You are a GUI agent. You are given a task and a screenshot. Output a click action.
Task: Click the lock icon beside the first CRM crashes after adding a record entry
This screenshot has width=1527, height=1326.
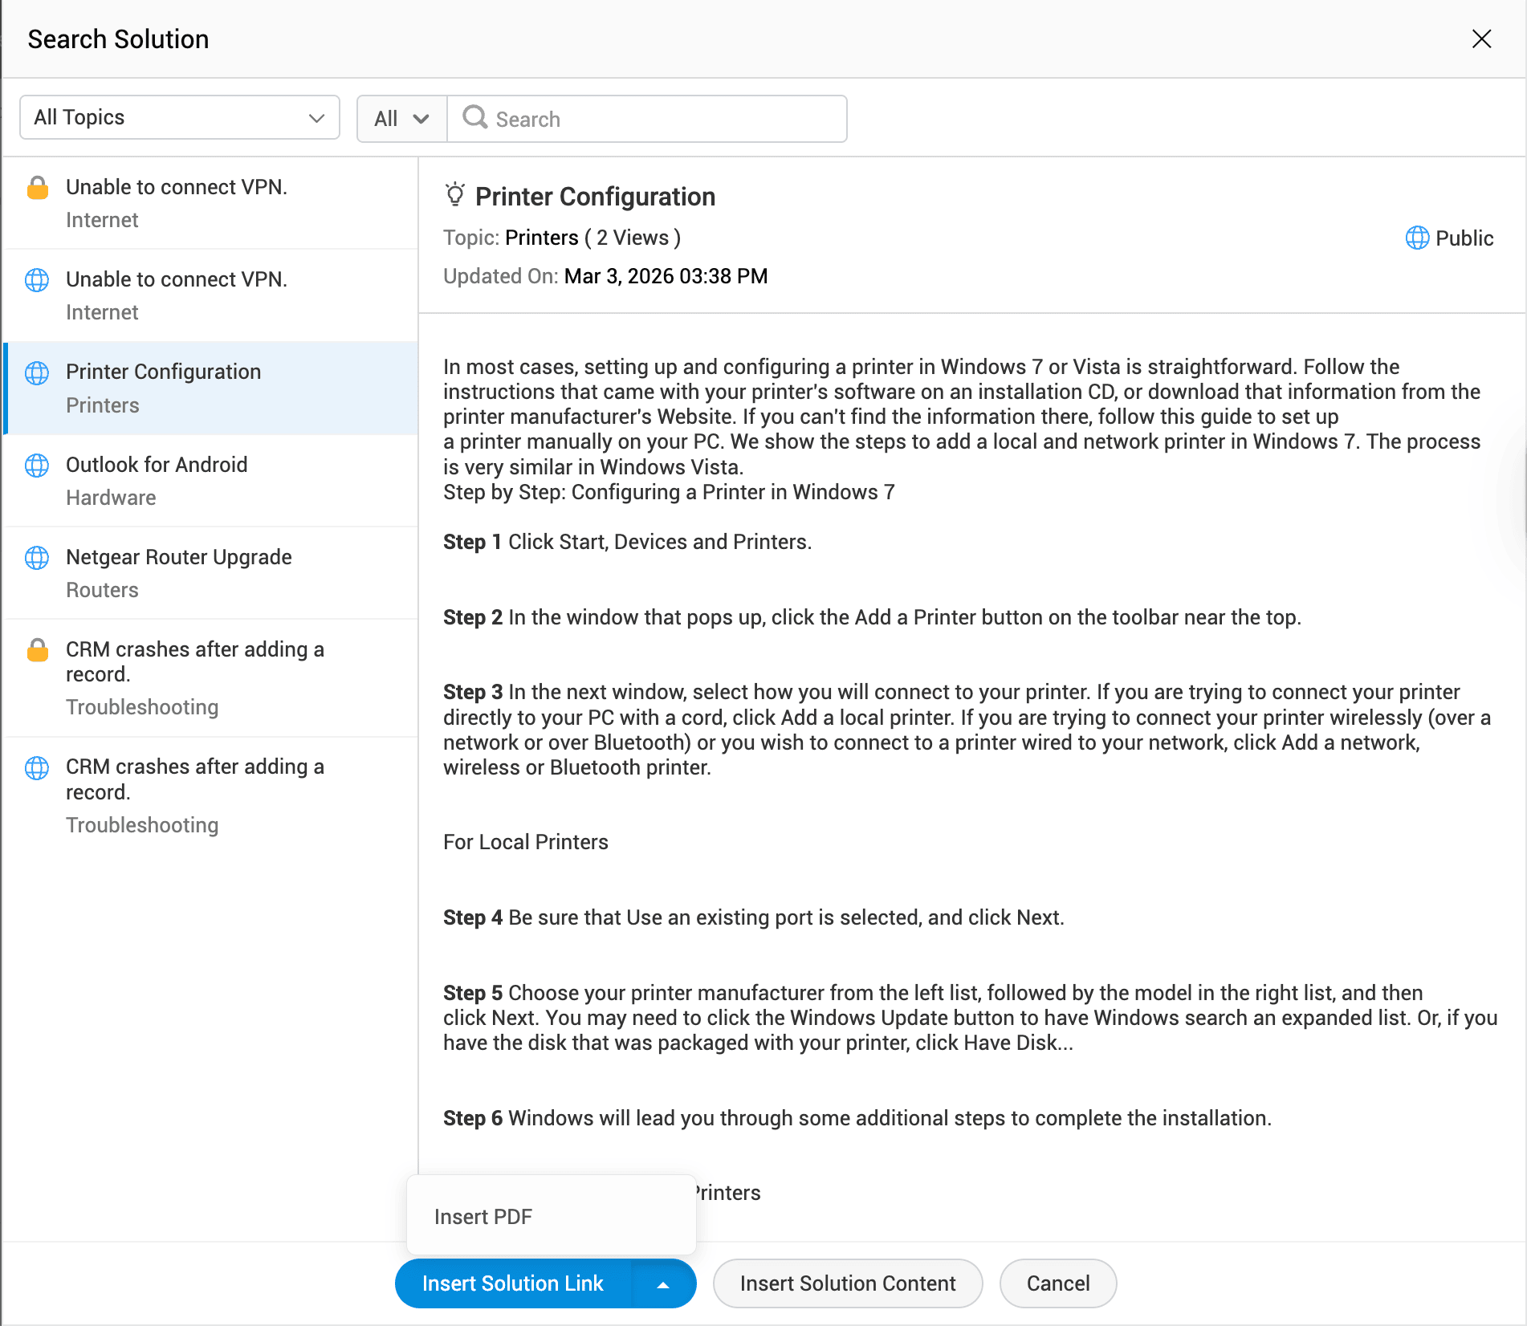click(x=37, y=649)
